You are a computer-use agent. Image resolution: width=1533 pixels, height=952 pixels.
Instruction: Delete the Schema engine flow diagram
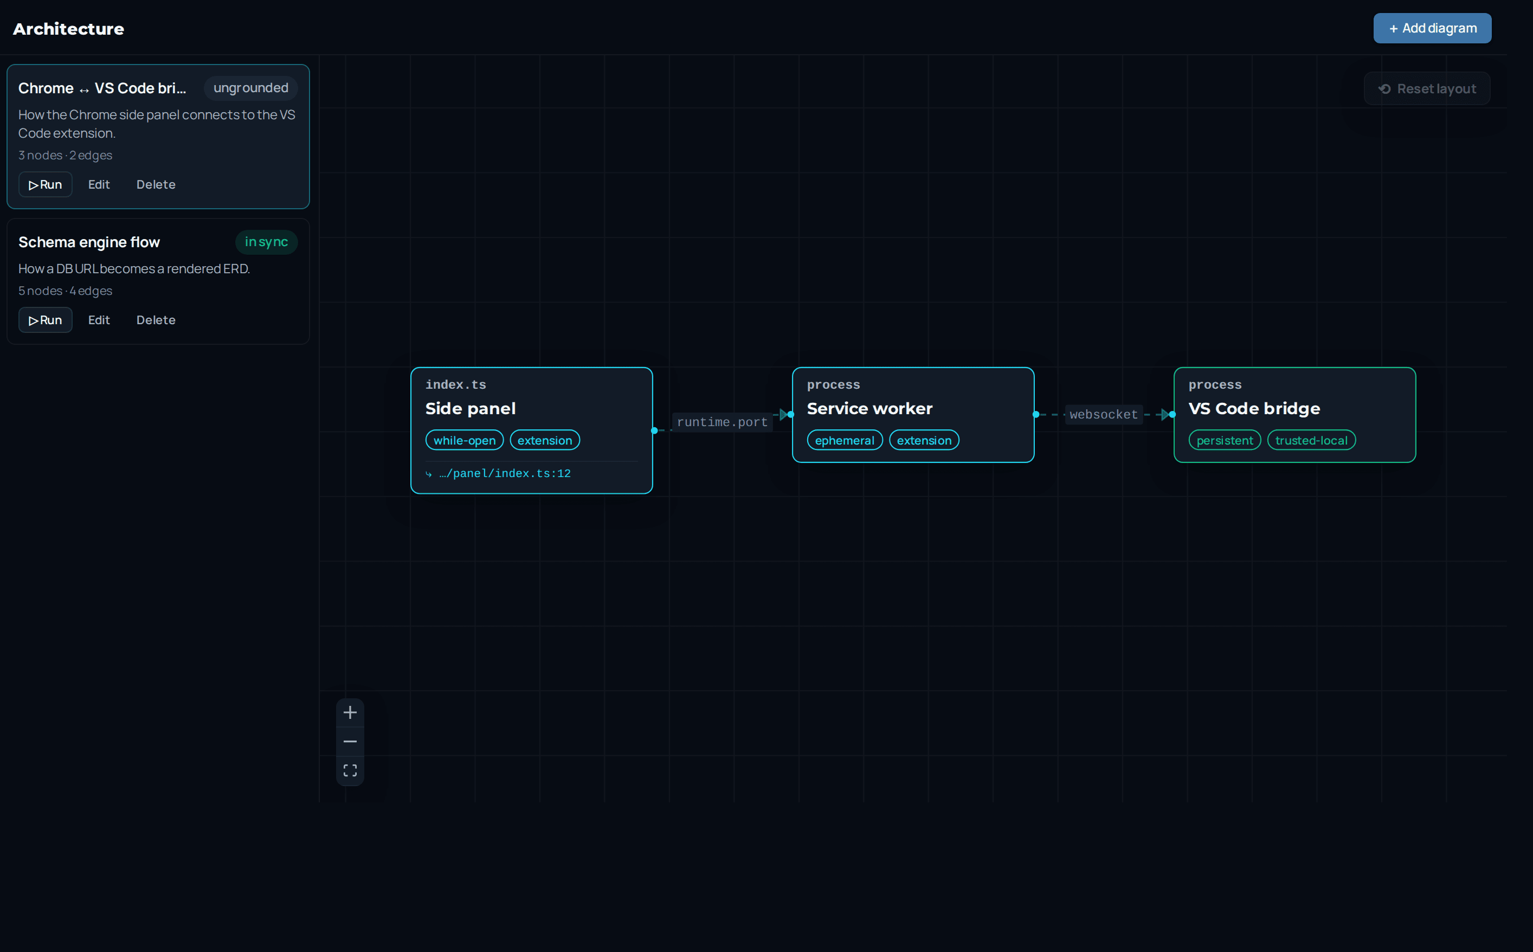(156, 320)
